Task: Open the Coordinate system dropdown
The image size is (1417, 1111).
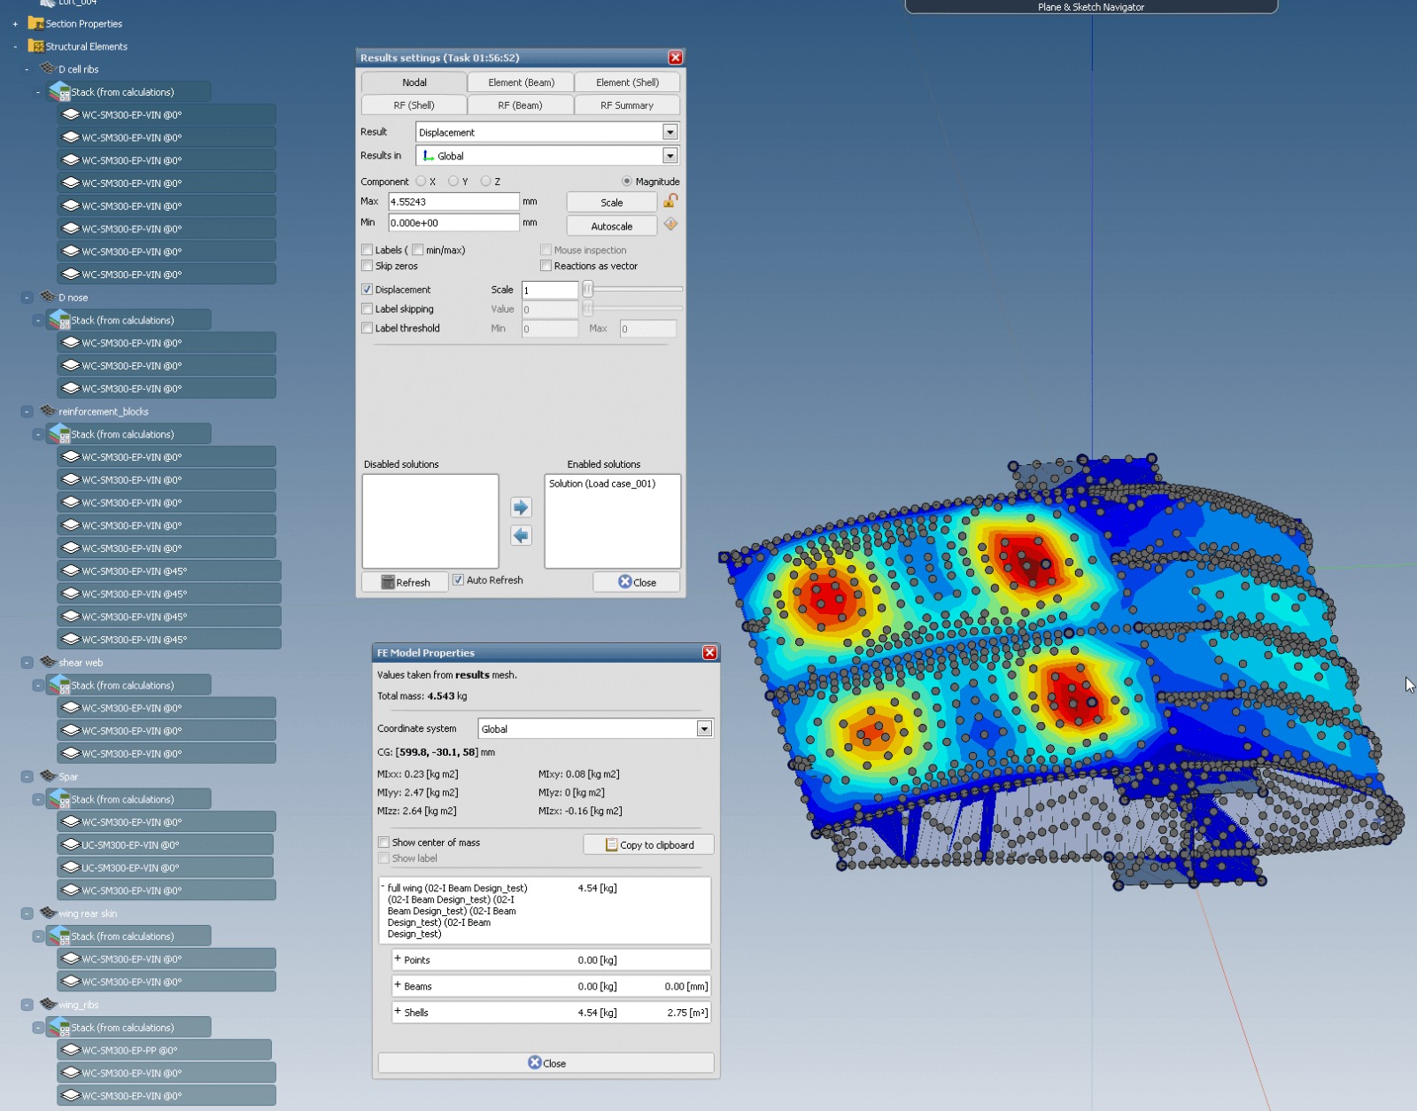Action: click(704, 728)
